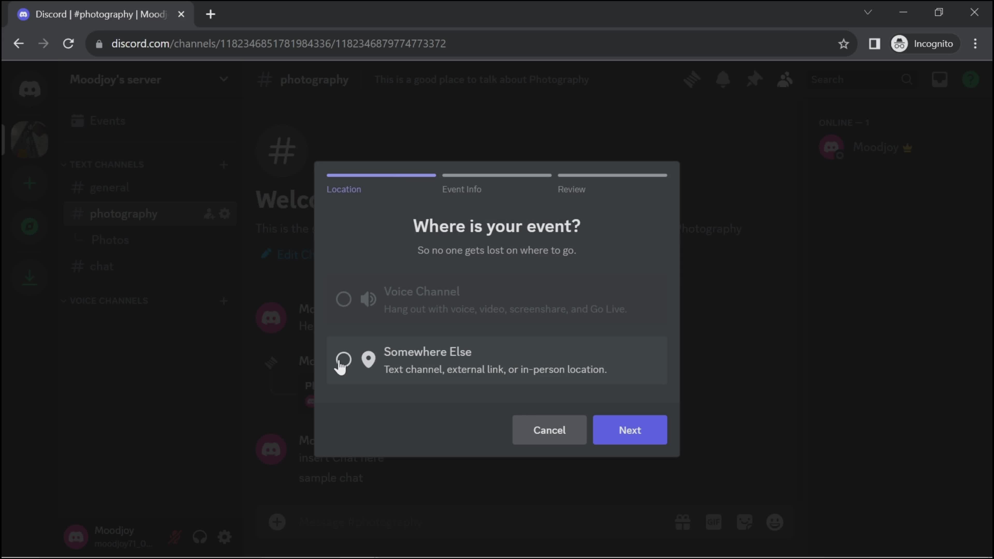Open the Help question mark icon

coord(970,79)
